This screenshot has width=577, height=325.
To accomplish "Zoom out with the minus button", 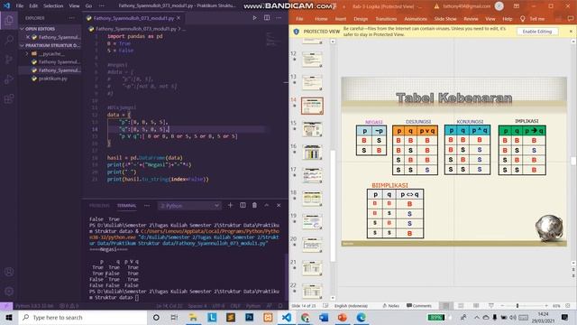I will coord(502,306).
